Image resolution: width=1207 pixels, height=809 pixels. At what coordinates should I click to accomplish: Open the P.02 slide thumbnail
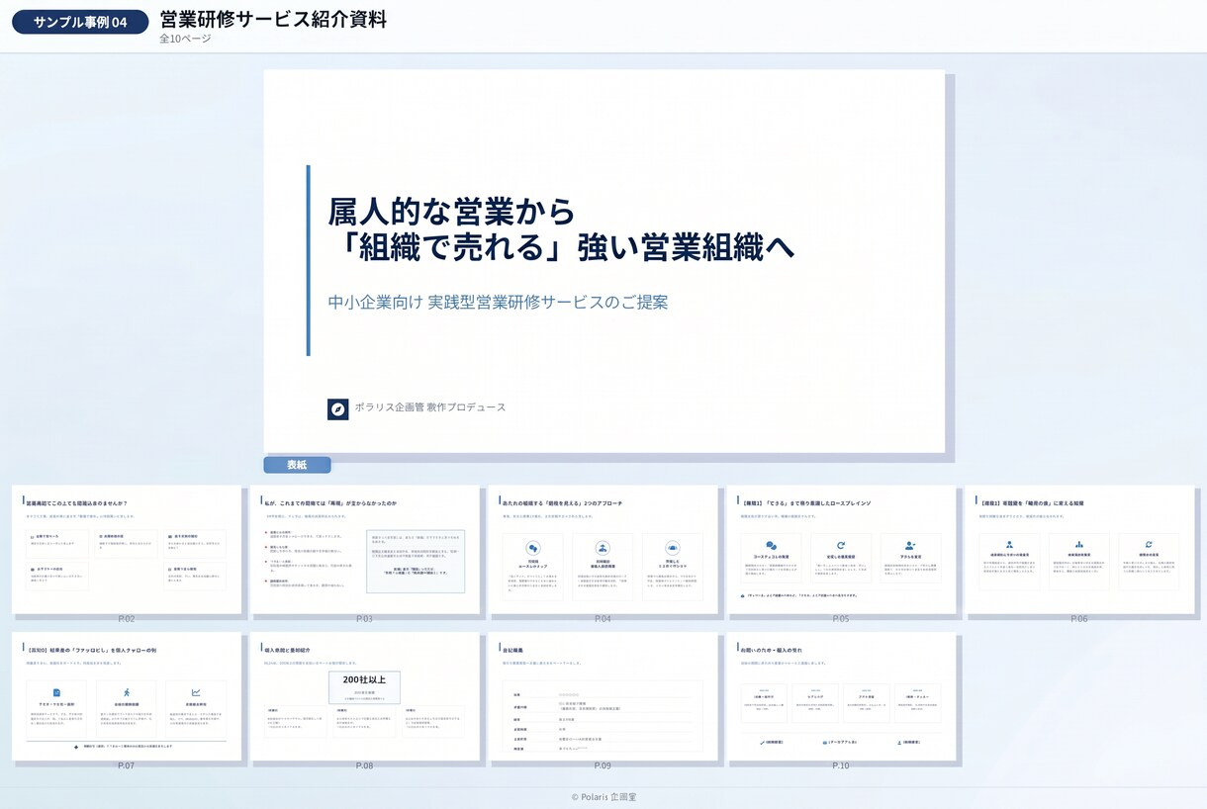pos(126,549)
